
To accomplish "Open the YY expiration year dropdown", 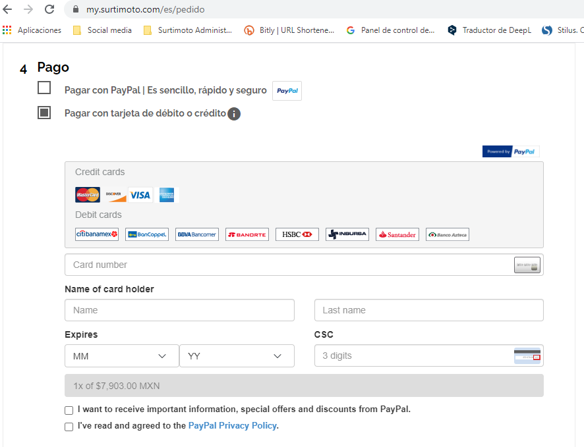I will click(237, 356).
